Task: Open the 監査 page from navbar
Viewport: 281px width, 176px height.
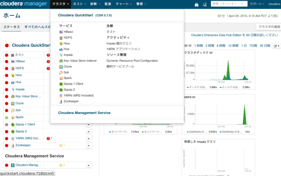Action: 108,4
